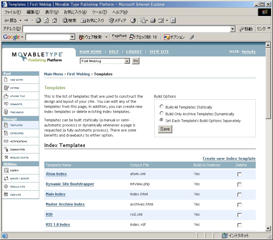Open web search options arrow on Google toolbar
Image resolution: width=273 pixels, height=240 pixels.
[106, 37]
